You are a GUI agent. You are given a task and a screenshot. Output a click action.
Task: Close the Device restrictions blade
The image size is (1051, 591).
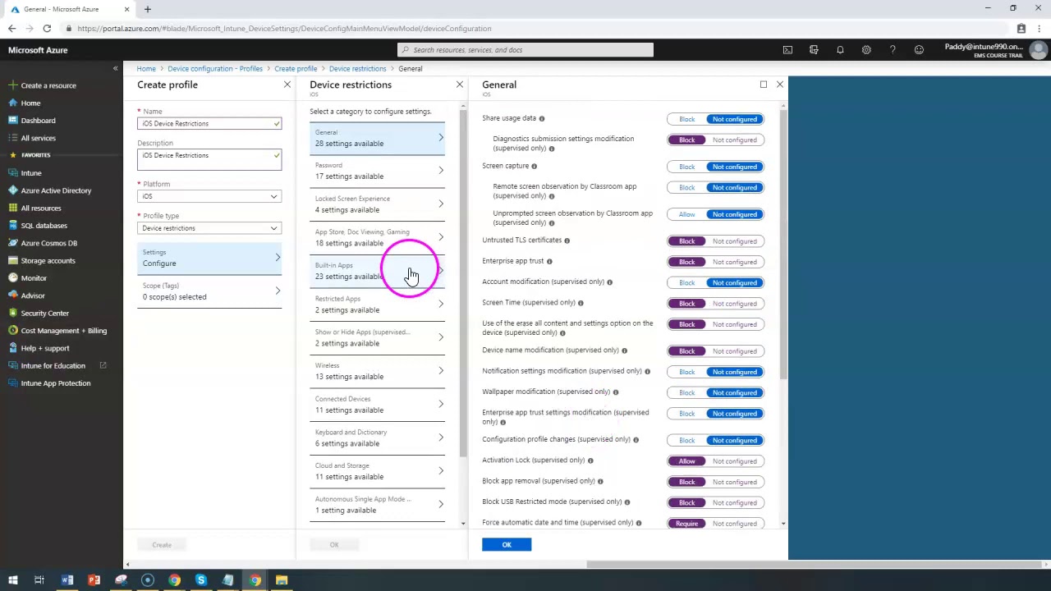tap(460, 85)
